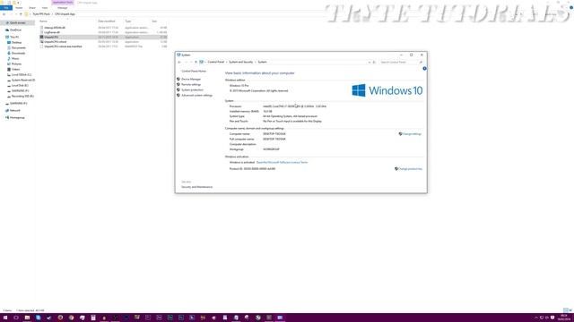Click the taskbar clock
Screen dimensions: 574x322
click(x=564, y=318)
